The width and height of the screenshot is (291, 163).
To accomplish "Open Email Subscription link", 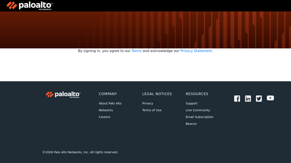I will [199, 117].
